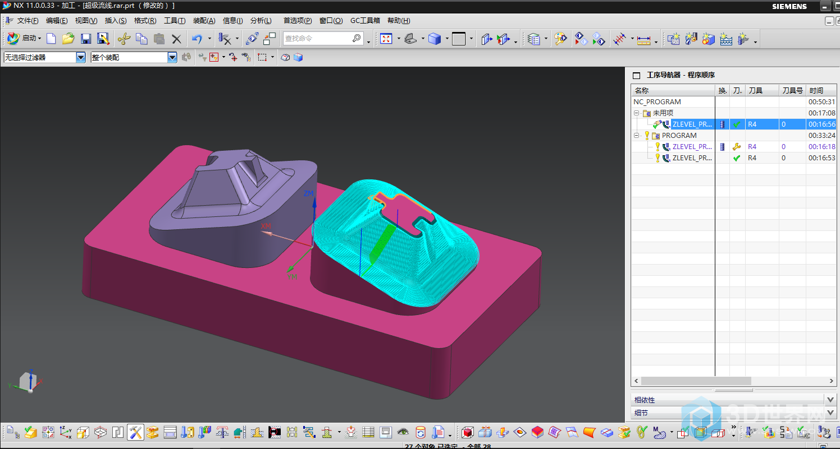Click the layer settings stack icon
The height and width of the screenshot is (449, 840).
coord(534,39)
